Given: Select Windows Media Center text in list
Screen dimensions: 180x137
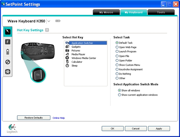Looking at the screenshot, I should [84, 58].
